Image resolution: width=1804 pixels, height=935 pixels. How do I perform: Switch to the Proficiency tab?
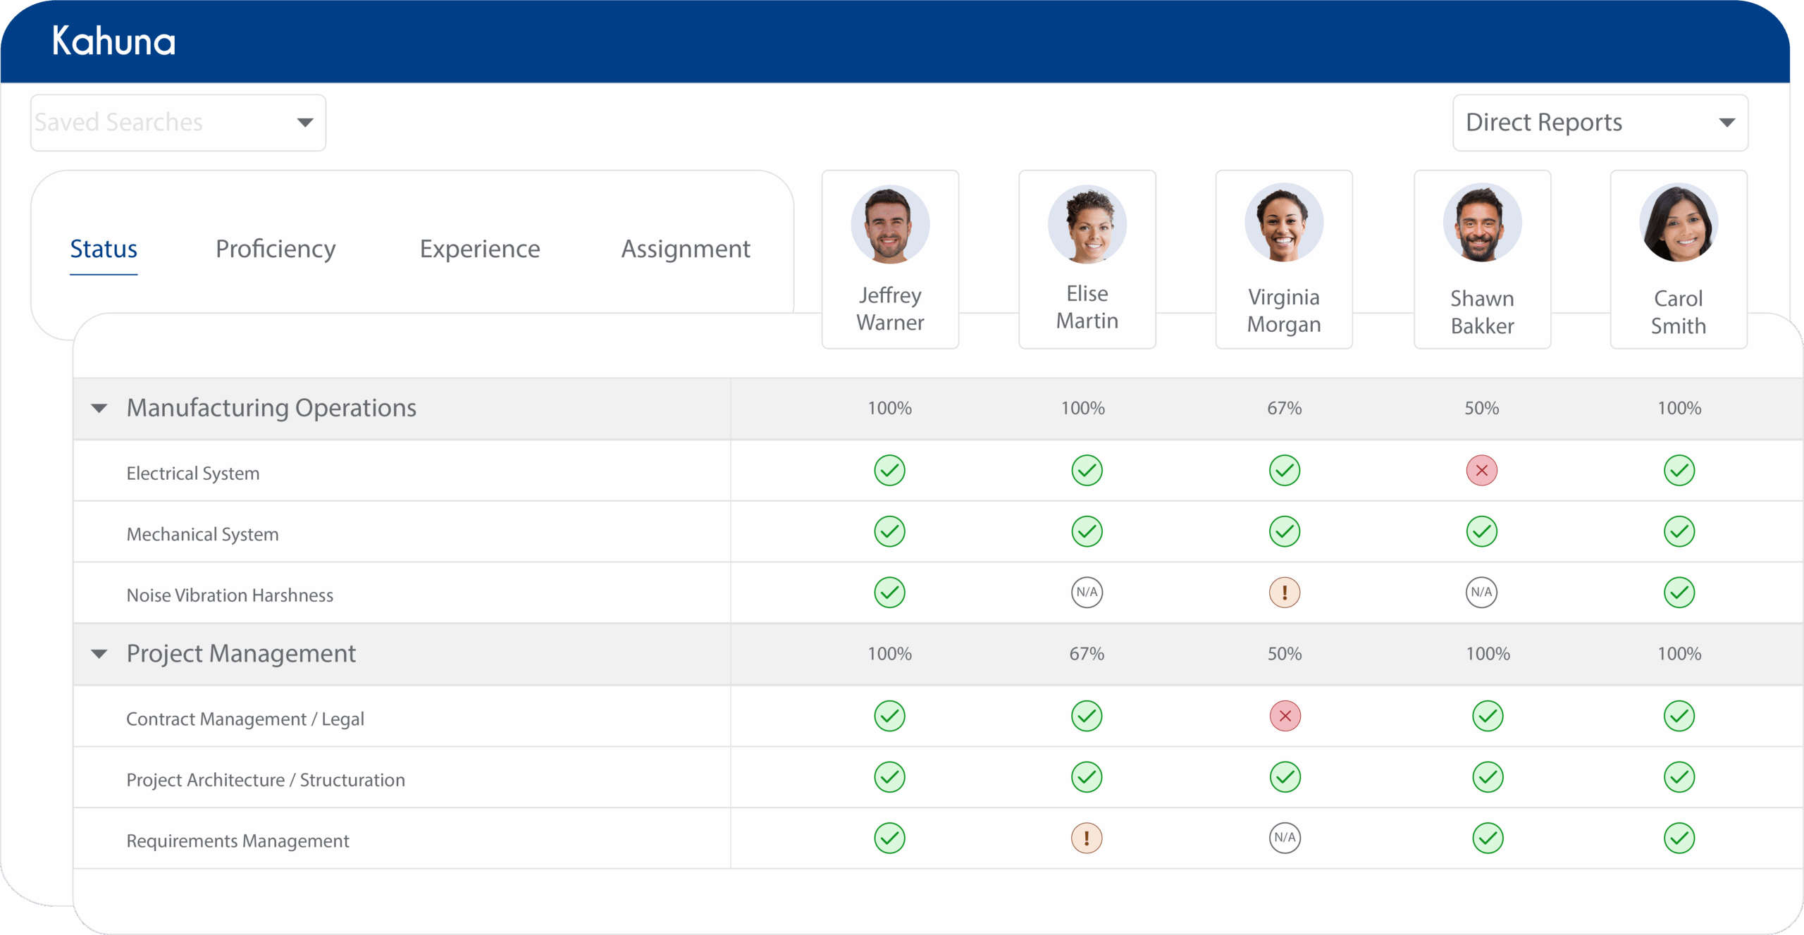pos(276,249)
